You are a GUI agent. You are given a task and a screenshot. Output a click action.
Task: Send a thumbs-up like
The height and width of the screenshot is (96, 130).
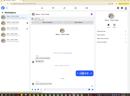[93, 89]
